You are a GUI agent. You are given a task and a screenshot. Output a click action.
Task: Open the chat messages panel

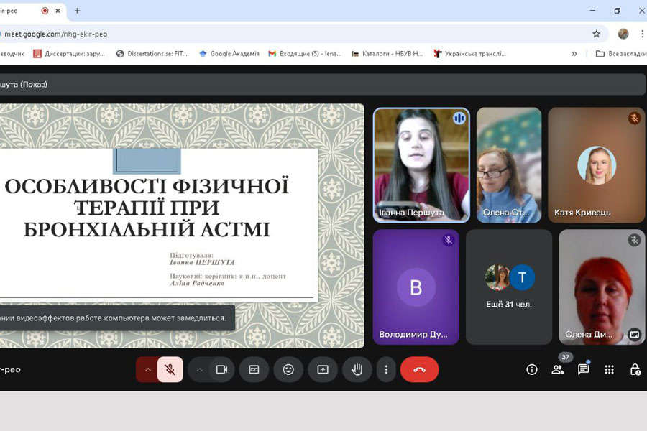[583, 369]
